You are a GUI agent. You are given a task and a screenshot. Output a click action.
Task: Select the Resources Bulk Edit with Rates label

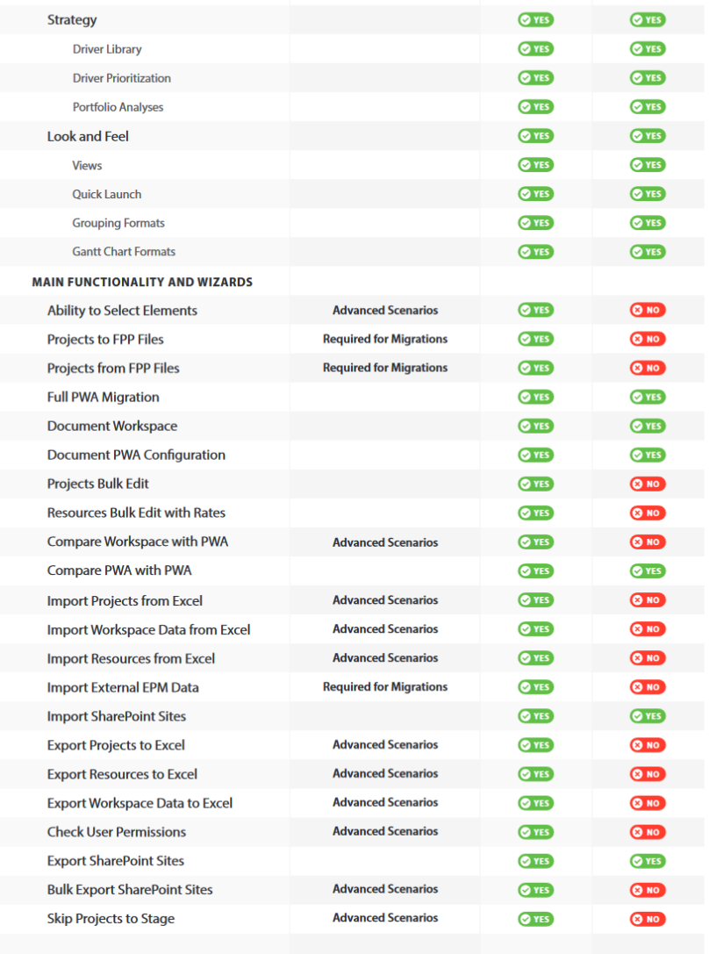coord(136,513)
